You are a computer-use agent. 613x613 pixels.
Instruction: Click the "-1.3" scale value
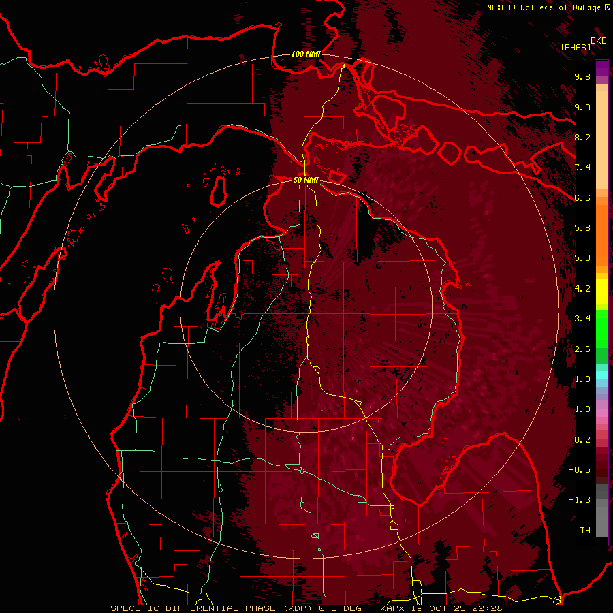[x=580, y=500]
